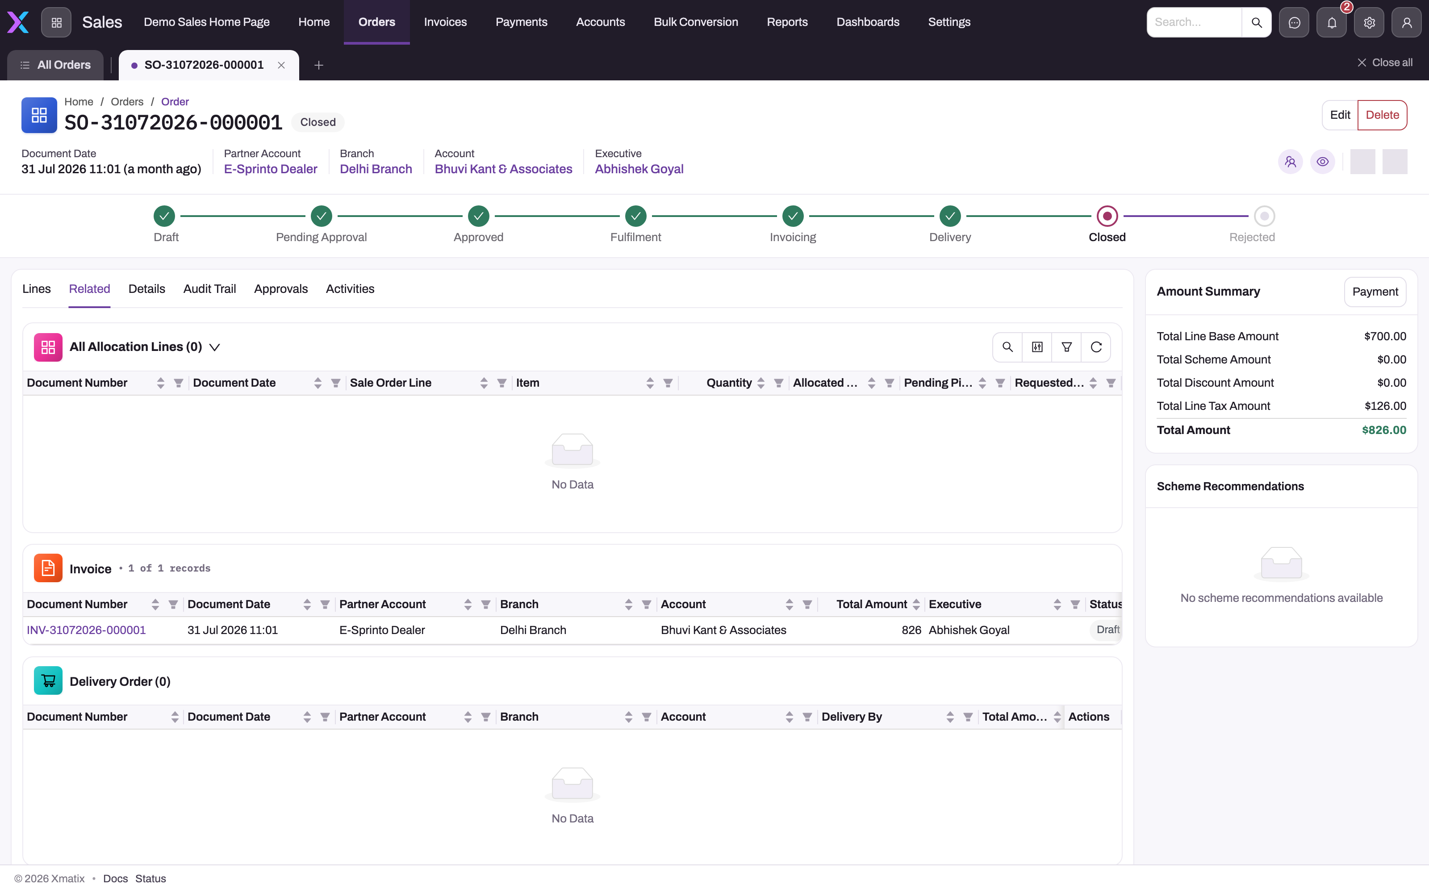The height and width of the screenshot is (893, 1429).
Task: Open Delhi Branch link in header
Action: tap(376, 169)
